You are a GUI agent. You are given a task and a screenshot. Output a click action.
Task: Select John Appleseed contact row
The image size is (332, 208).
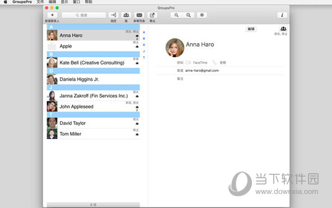click(x=93, y=107)
